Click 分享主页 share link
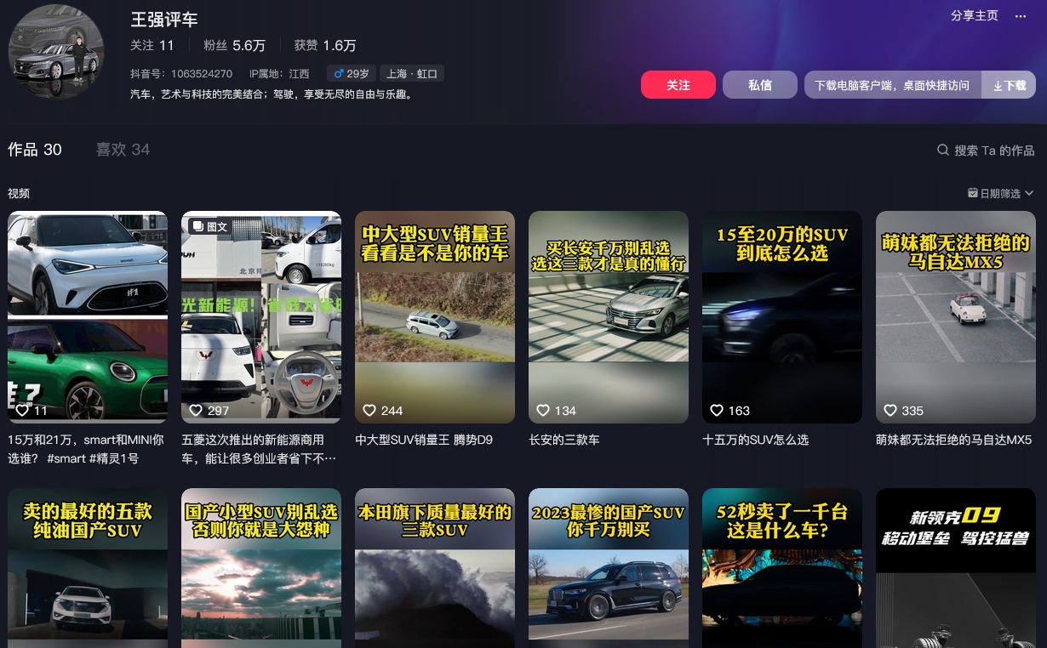This screenshot has width=1047, height=648. [x=975, y=16]
